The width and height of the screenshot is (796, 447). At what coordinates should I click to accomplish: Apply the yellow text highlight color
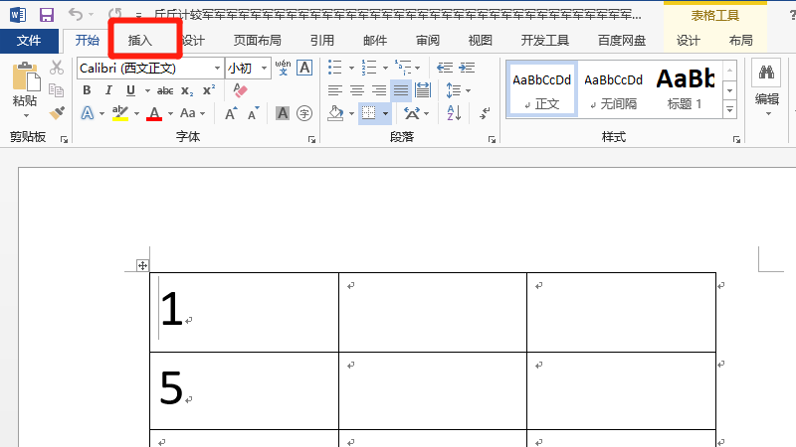(120, 113)
